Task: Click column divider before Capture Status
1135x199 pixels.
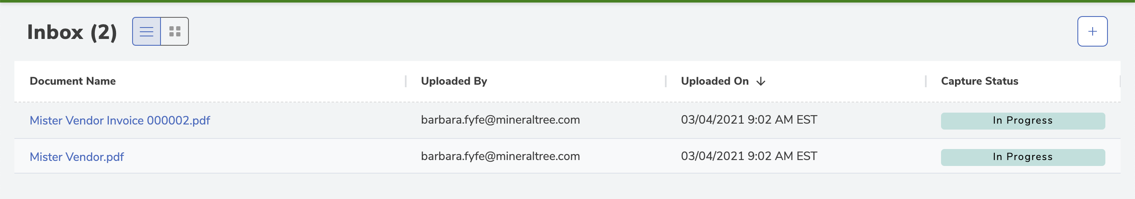Action: [925, 81]
